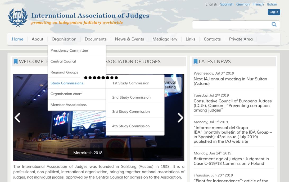Select Organisation chart from dropdown
Image resolution: width=289 pixels, height=182 pixels.
pos(77,94)
